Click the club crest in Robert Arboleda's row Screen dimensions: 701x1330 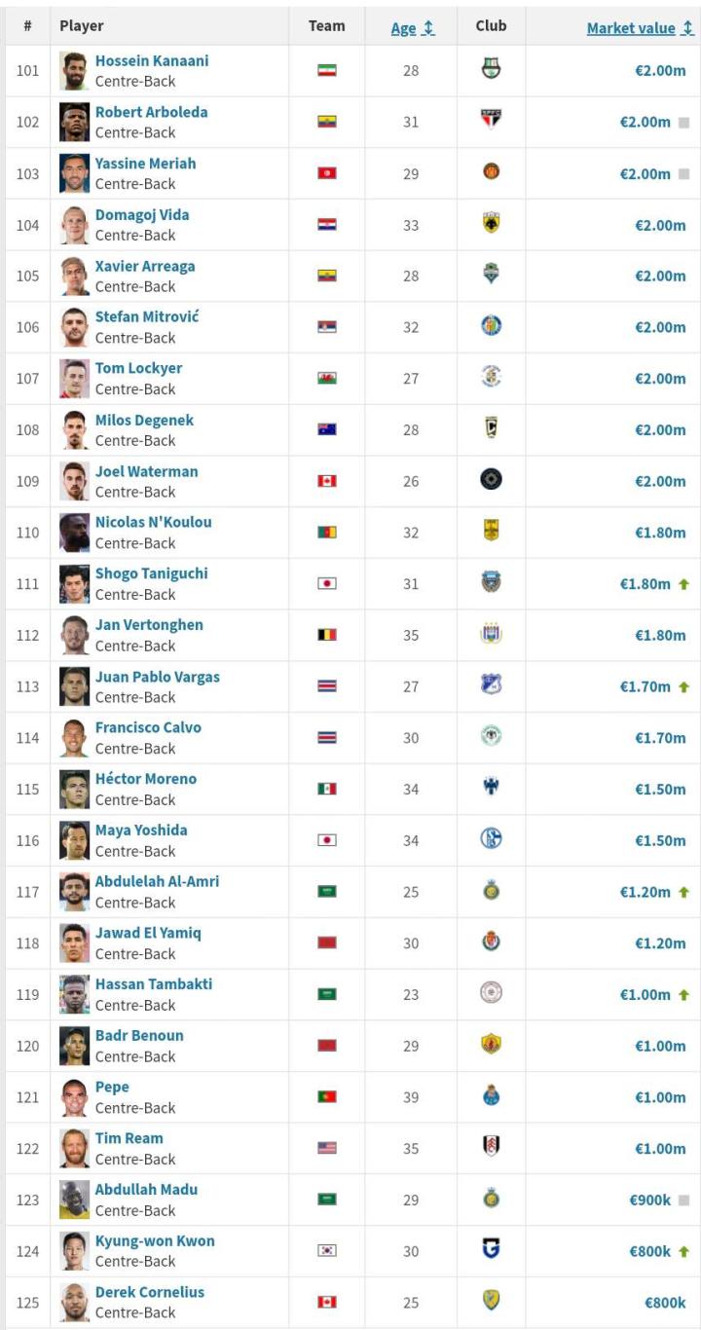pyautogui.click(x=491, y=122)
